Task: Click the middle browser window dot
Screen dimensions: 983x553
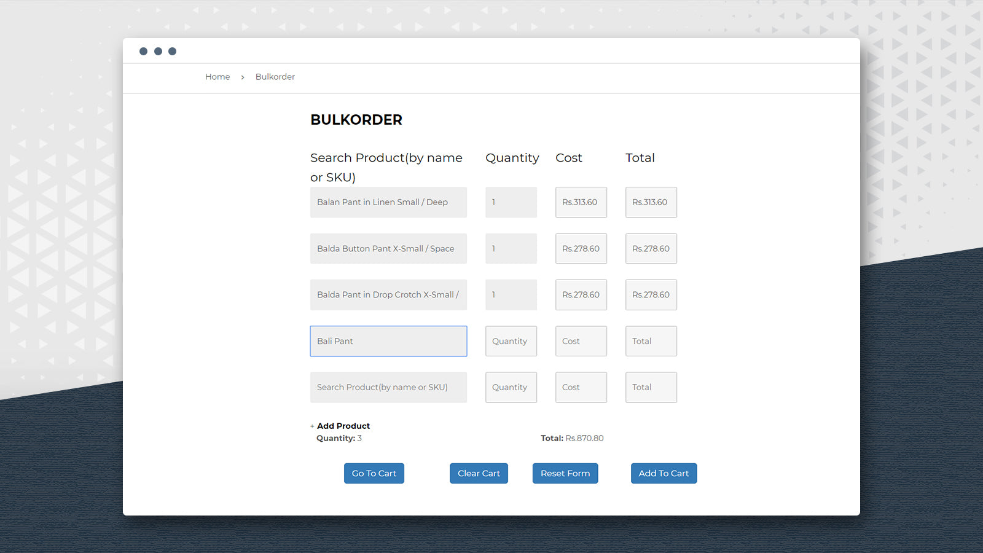Action: click(x=158, y=51)
